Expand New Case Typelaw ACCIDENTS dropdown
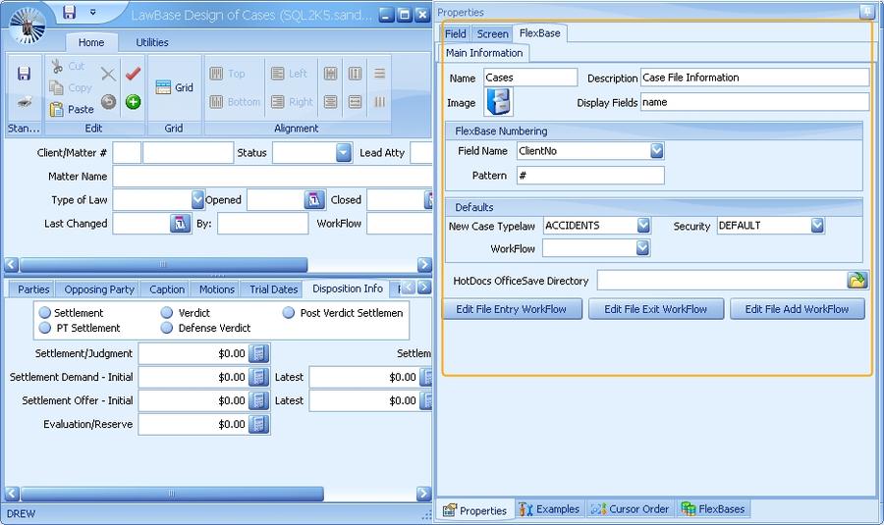Image resolution: width=884 pixels, height=525 pixels. click(643, 226)
